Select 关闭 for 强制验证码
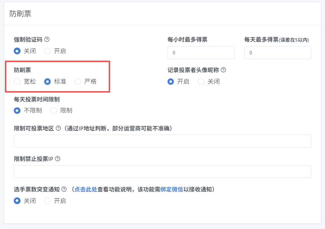Screen dimensions: 325x229 point(17,51)
